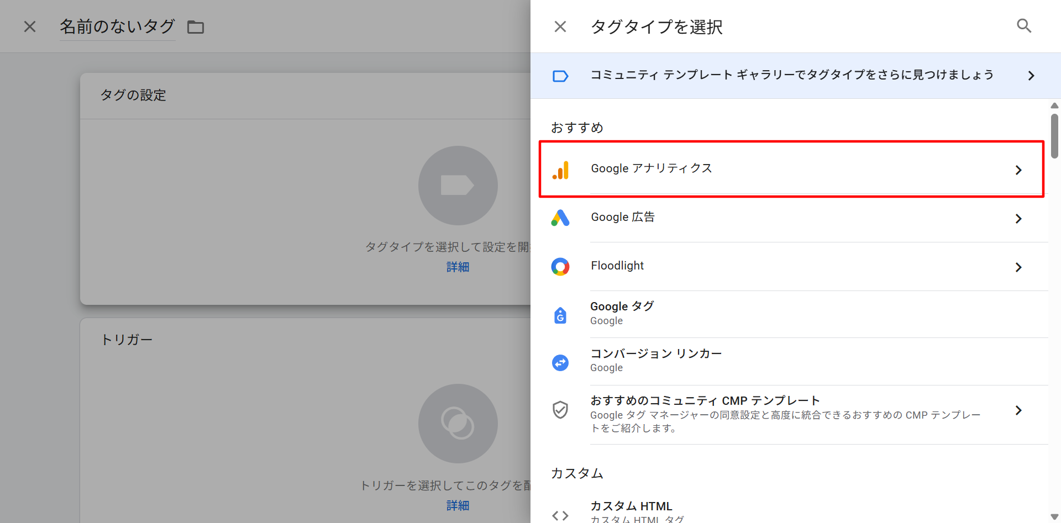Click the Custom HTML code brackets icon

click(560, 515)
